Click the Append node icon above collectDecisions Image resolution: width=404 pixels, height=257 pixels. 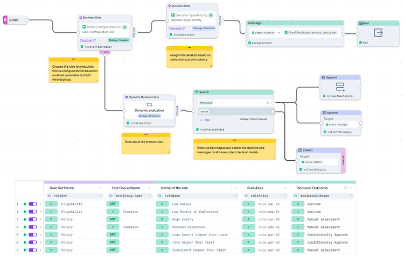tap(340, 87)
